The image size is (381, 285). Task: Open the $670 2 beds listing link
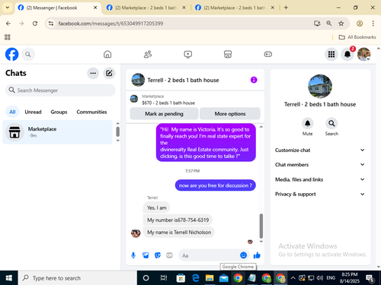pyautogui.click(x=168, y=103)
